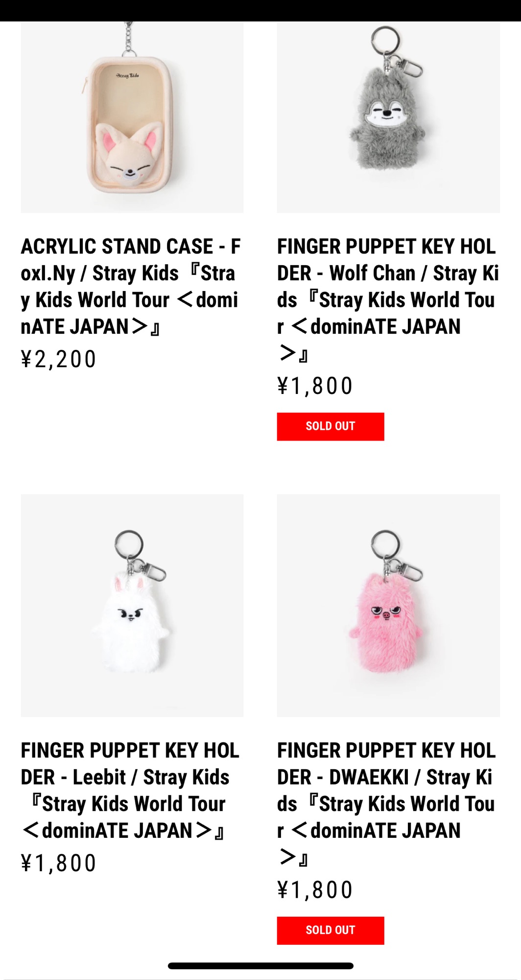The width and height of the screenshot is (521, 980).
Task: Tap the ¥1,800 price under Wolf Chan
Action: pyautogui.click(x=315, y=386)
